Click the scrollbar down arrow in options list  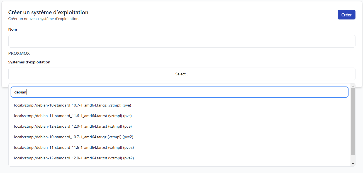click(353, 164)
